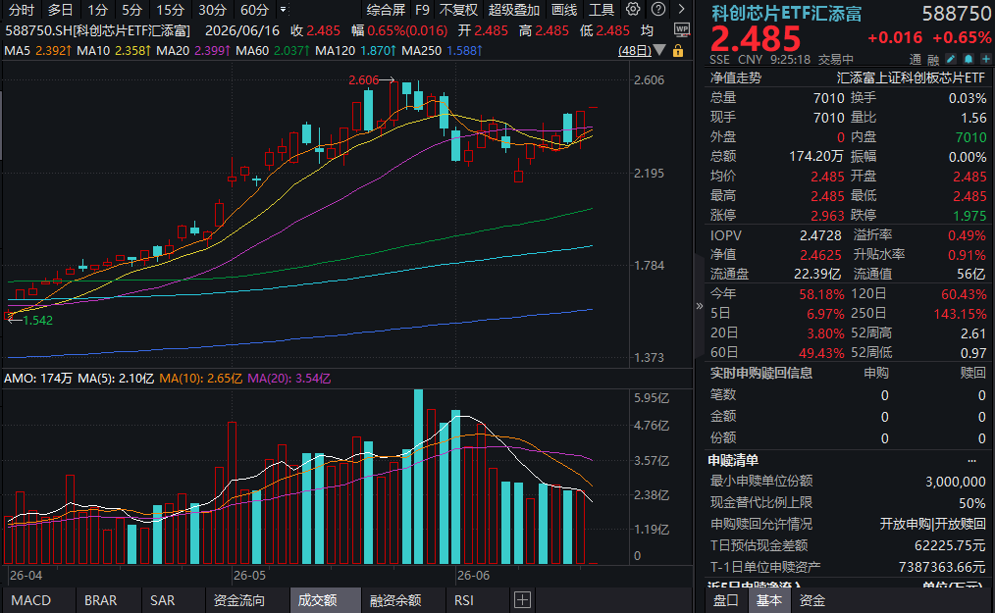Open the 盘口 tab in side panel

726,600
